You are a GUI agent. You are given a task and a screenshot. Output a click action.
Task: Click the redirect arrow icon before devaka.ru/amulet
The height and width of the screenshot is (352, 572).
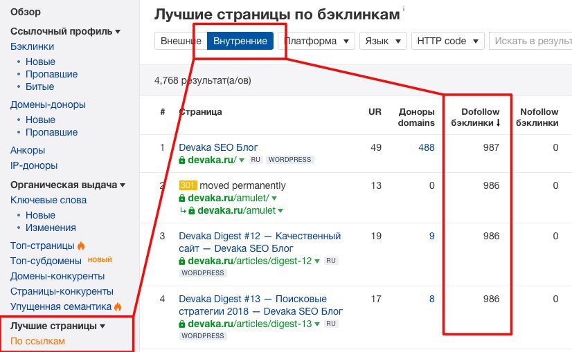tap(183, 210)
